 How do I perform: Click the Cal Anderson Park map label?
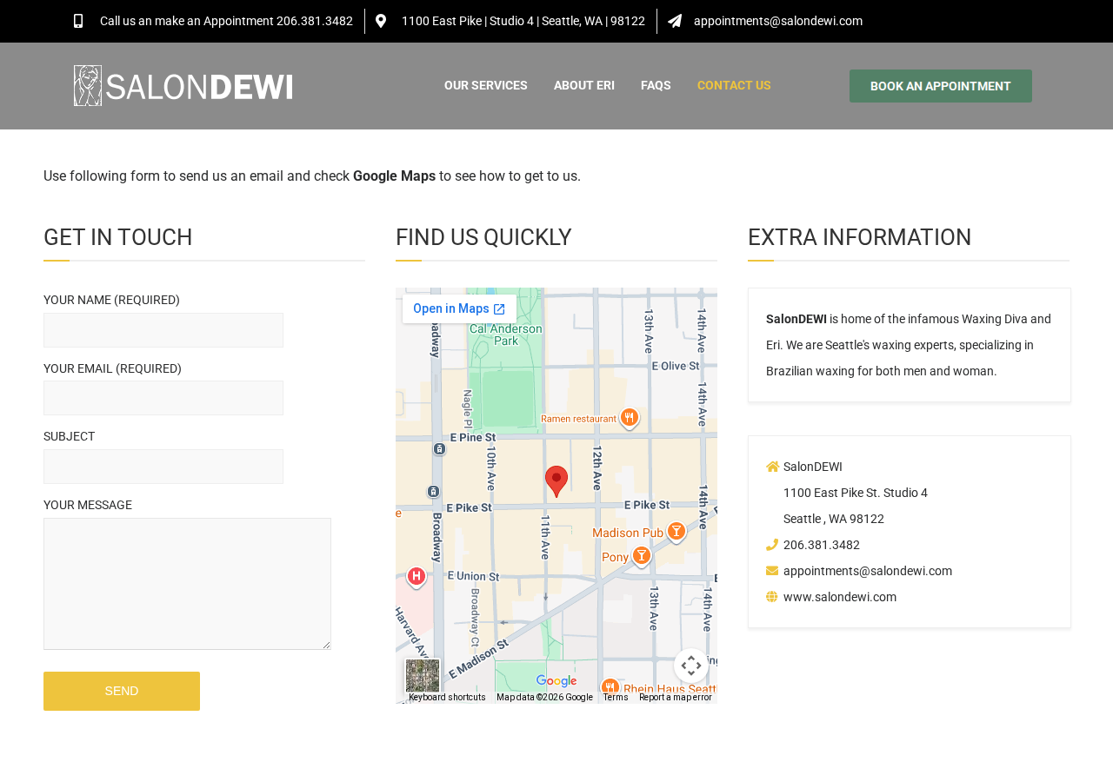[x=506, y=335]
